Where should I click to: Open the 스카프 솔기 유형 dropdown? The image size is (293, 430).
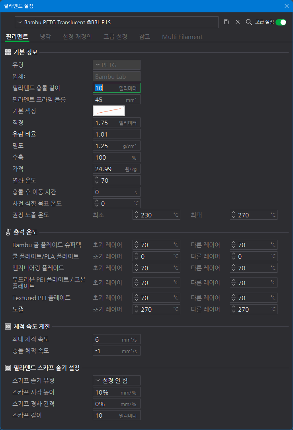(117, 380)
